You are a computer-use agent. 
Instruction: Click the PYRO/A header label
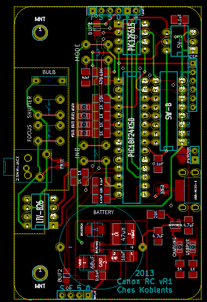pos(189,156)
